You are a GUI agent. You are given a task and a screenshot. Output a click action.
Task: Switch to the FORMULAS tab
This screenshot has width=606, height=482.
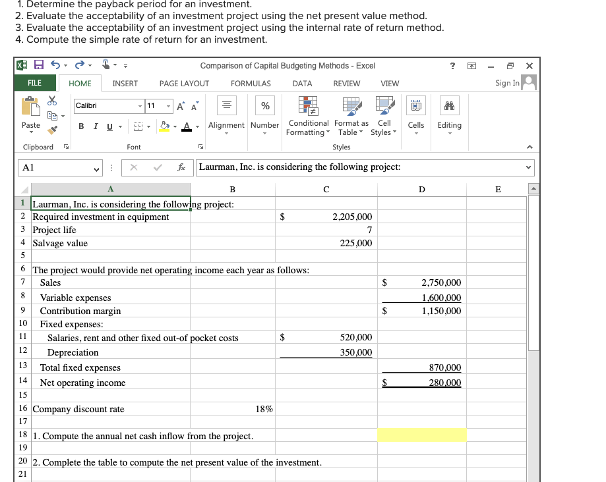click(x=251, y=84)
